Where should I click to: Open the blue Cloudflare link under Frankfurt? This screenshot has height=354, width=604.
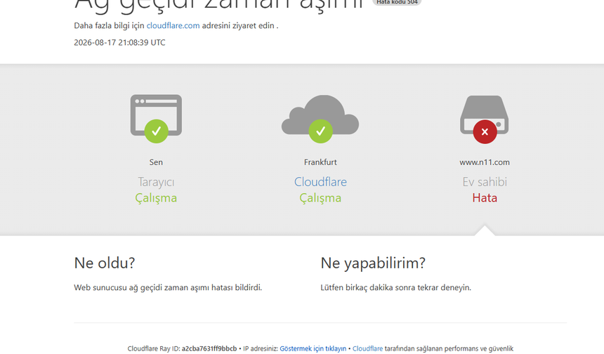320,182
